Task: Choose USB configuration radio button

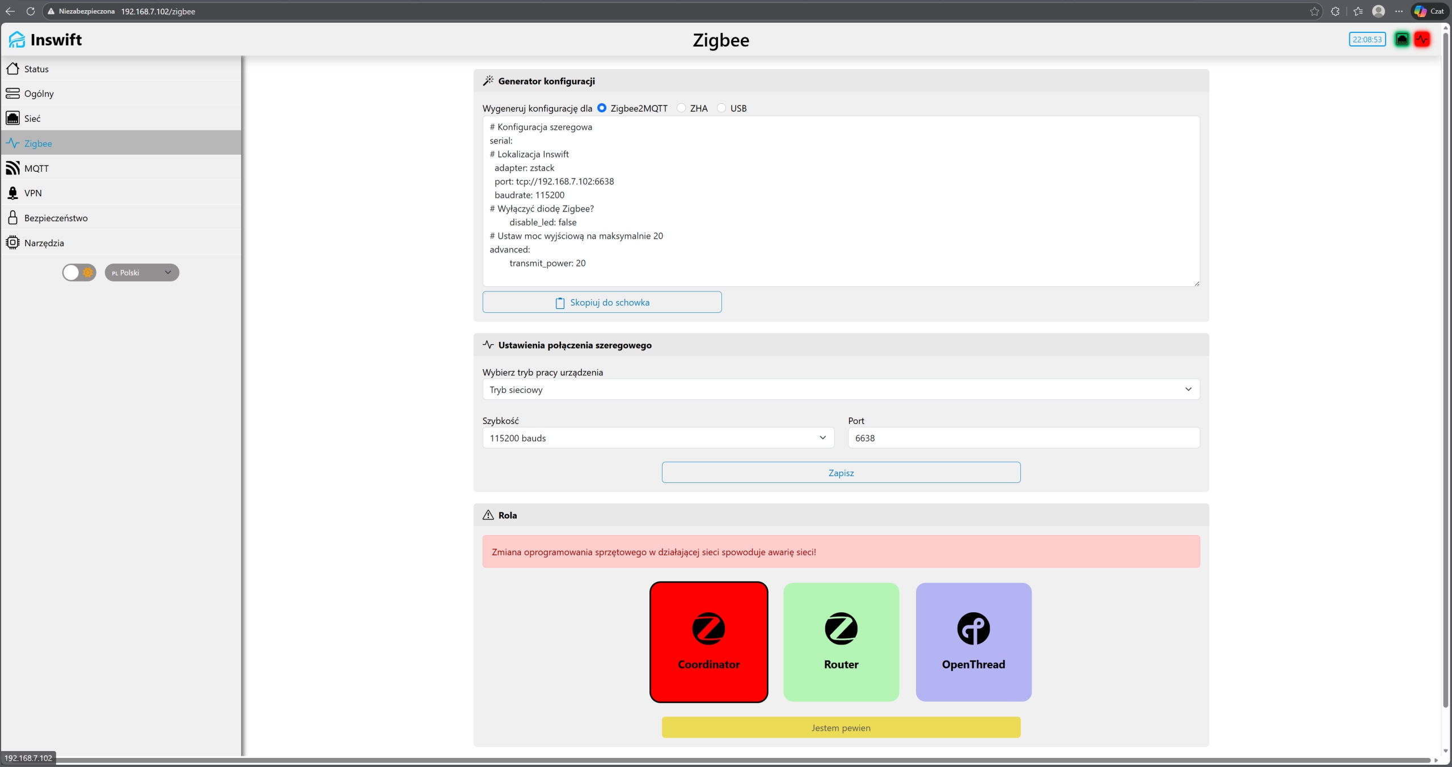Action: coord(721,108)
